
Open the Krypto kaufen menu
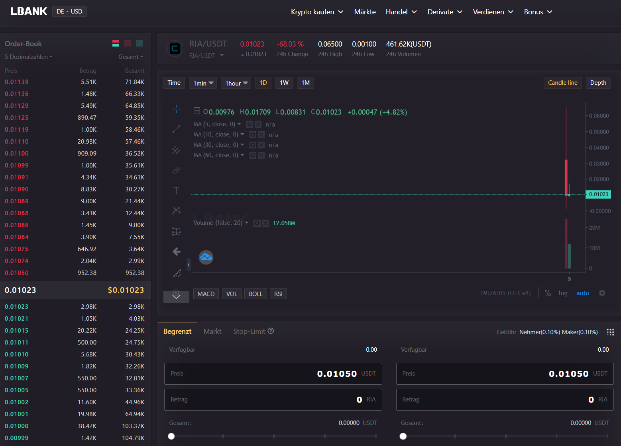[317, 12]
